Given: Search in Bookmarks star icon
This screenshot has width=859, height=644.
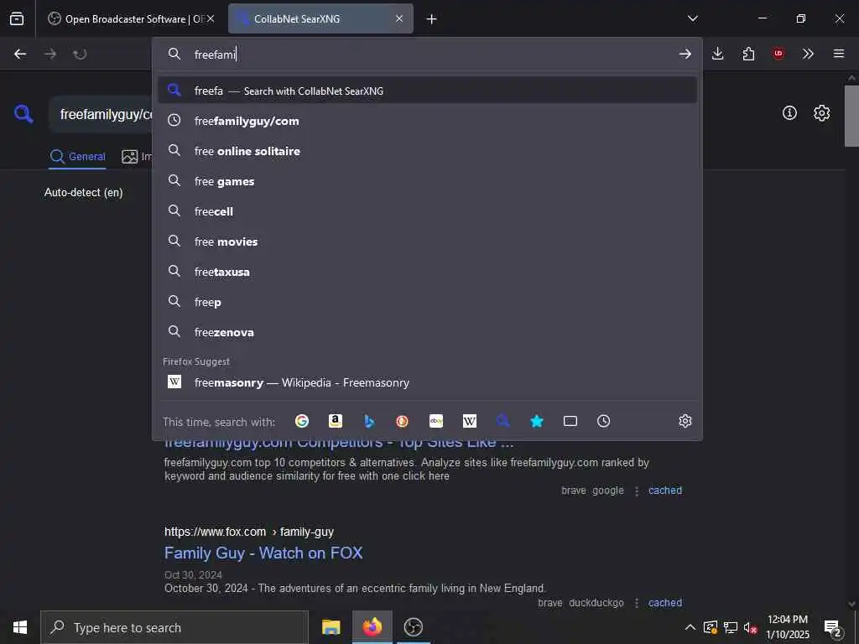Looking at the screenshot, I should [x=537, y=421].
